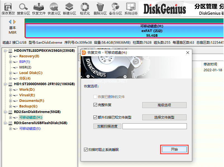Click the 恢复文件 file recovery toolbar icon

coord(39,8)
